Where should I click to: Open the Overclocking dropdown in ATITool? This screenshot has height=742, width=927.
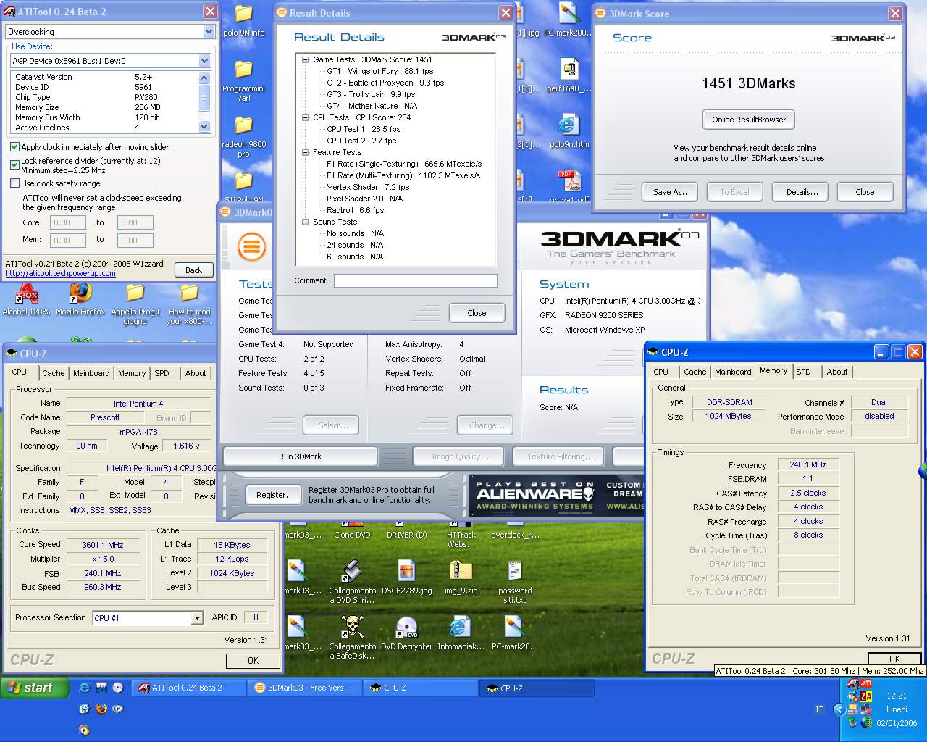click(209, 32)
